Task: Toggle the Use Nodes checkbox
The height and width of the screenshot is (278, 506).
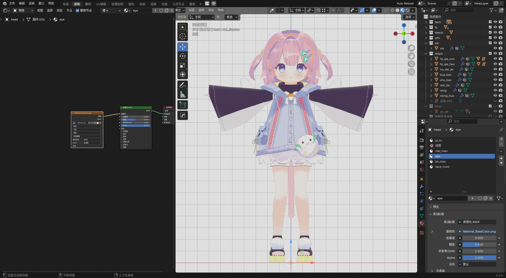Action: point(77,11)
